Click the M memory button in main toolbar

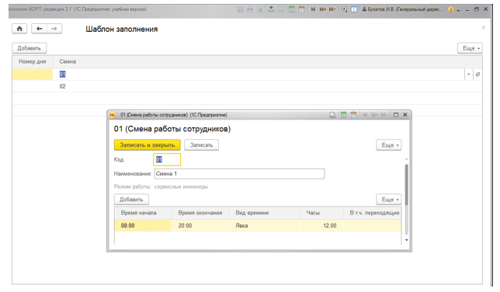[313, 9]
